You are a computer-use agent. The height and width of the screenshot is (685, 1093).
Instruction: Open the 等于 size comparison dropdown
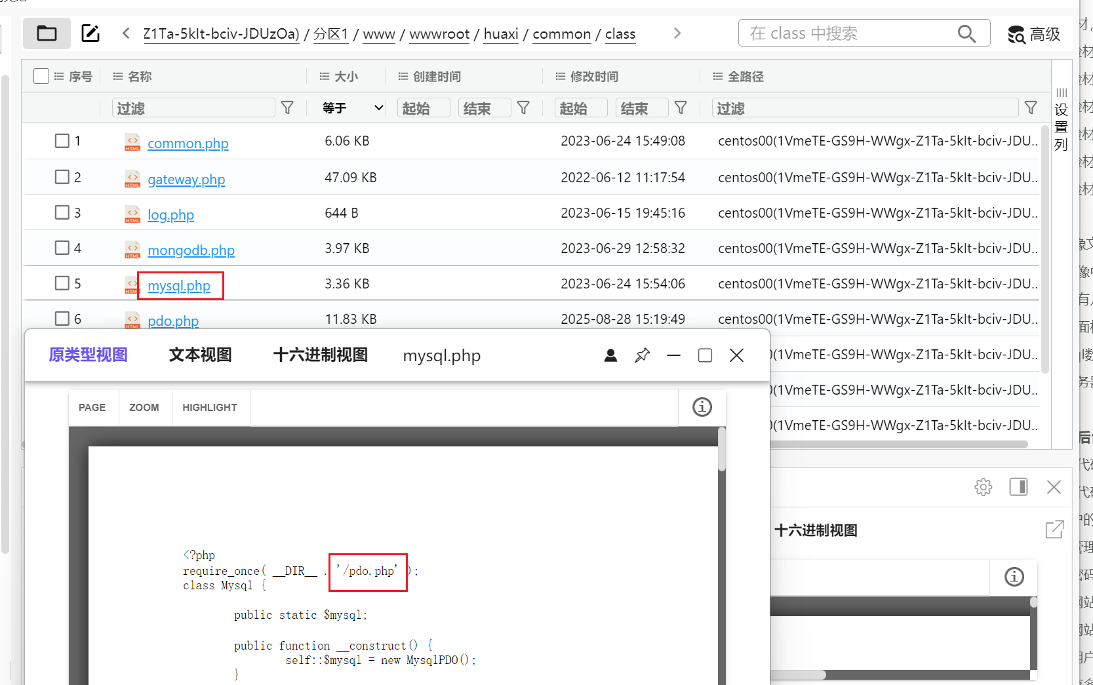pos(352,108)
